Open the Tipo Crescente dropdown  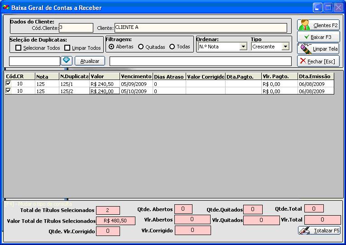point(285,47)
